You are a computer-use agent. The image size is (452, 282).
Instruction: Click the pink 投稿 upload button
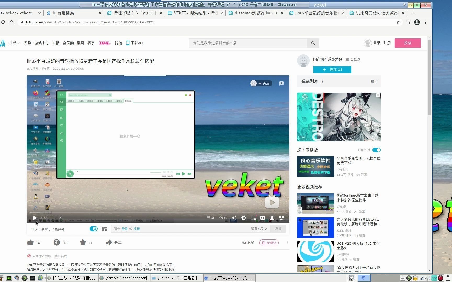pos(408,43)
